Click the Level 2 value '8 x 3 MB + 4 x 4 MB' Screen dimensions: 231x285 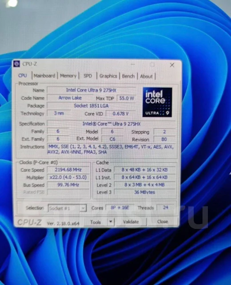(145, 185)
